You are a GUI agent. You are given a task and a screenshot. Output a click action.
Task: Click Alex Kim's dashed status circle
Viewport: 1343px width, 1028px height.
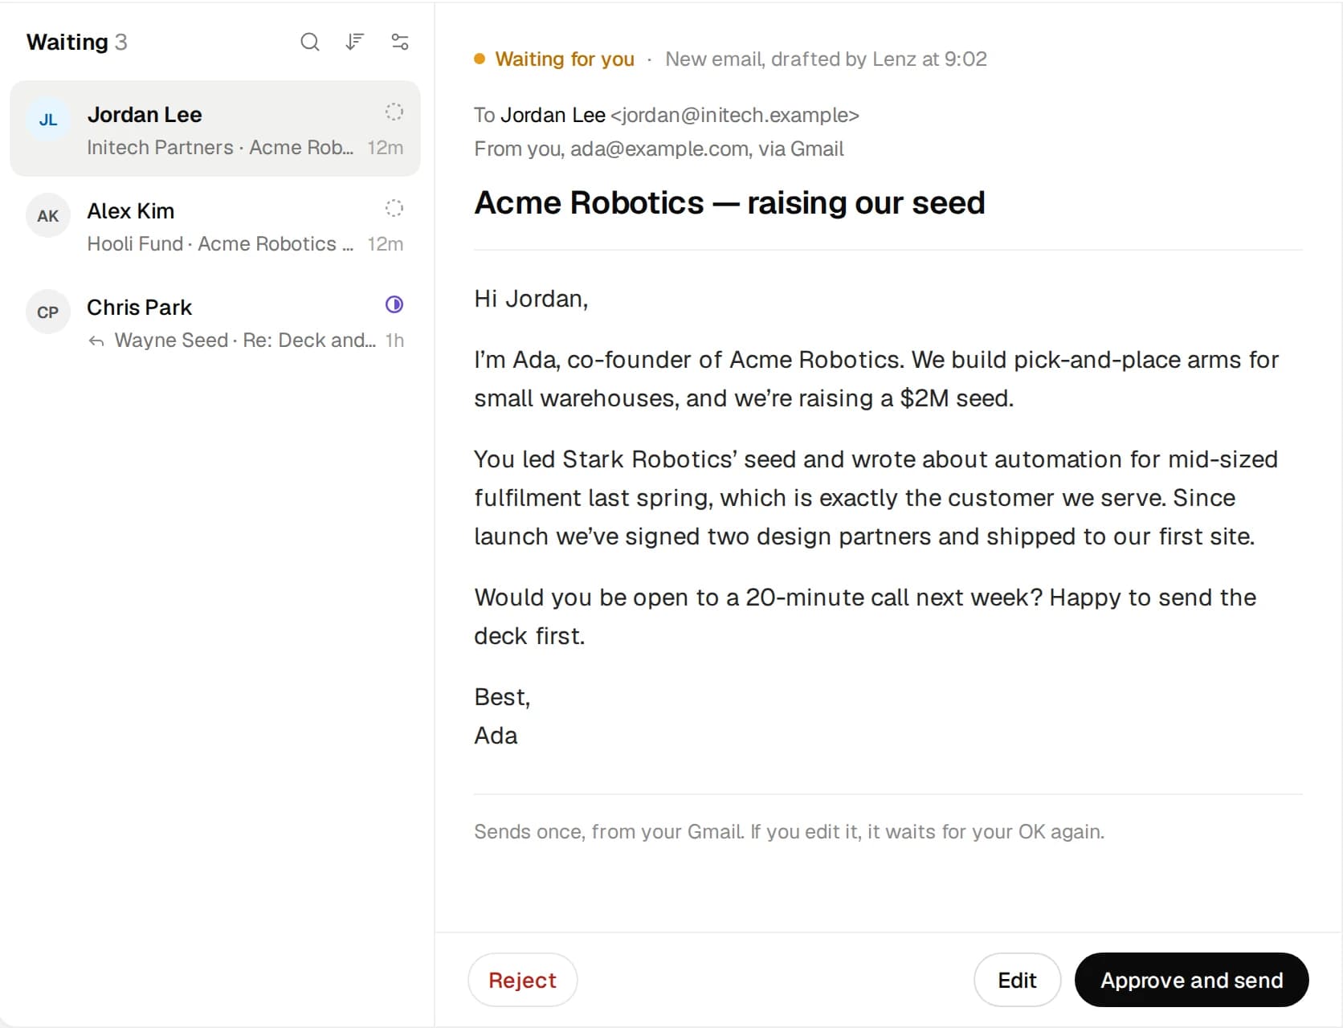coord(394,208)
